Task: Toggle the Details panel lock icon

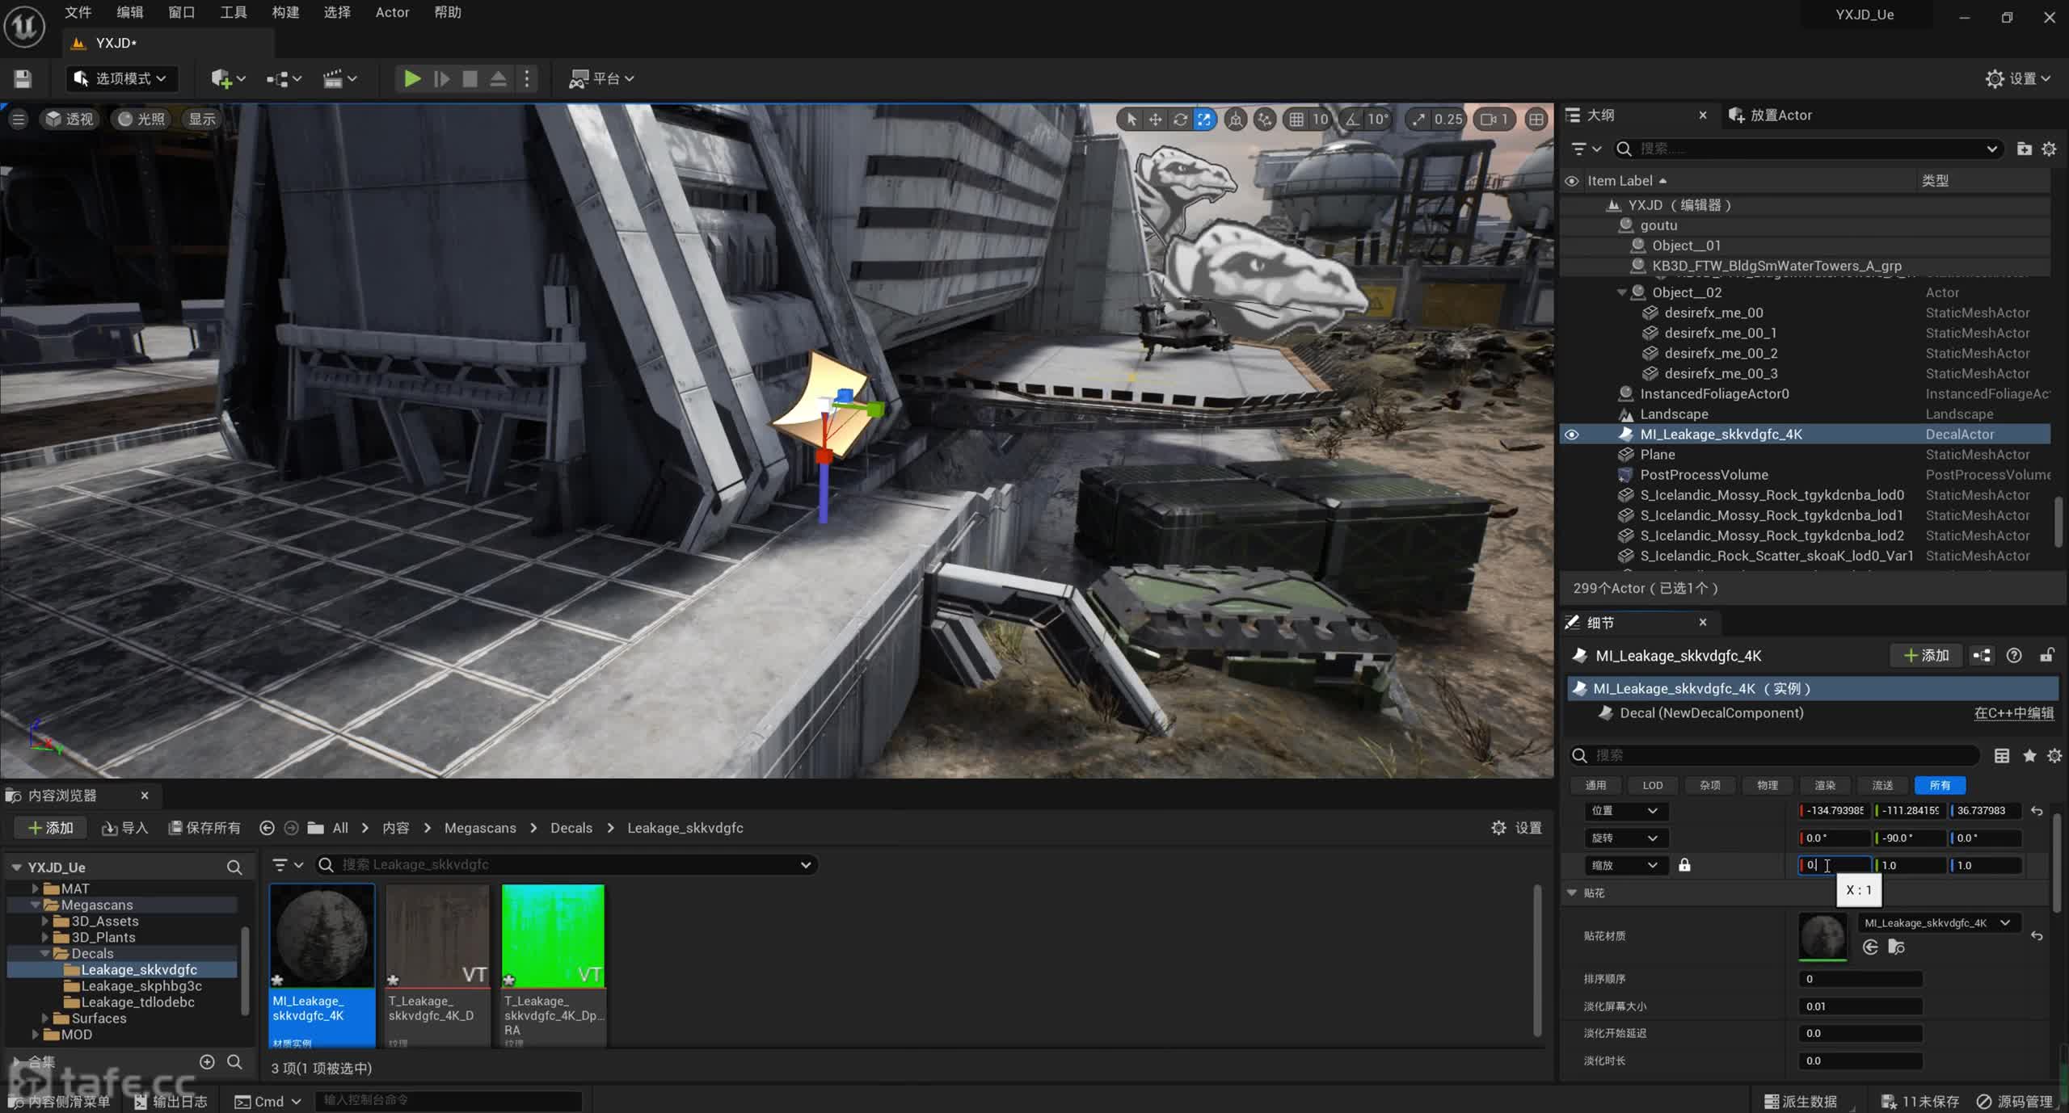Action: point(2046,656)
